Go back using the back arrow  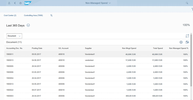[15, 3]
